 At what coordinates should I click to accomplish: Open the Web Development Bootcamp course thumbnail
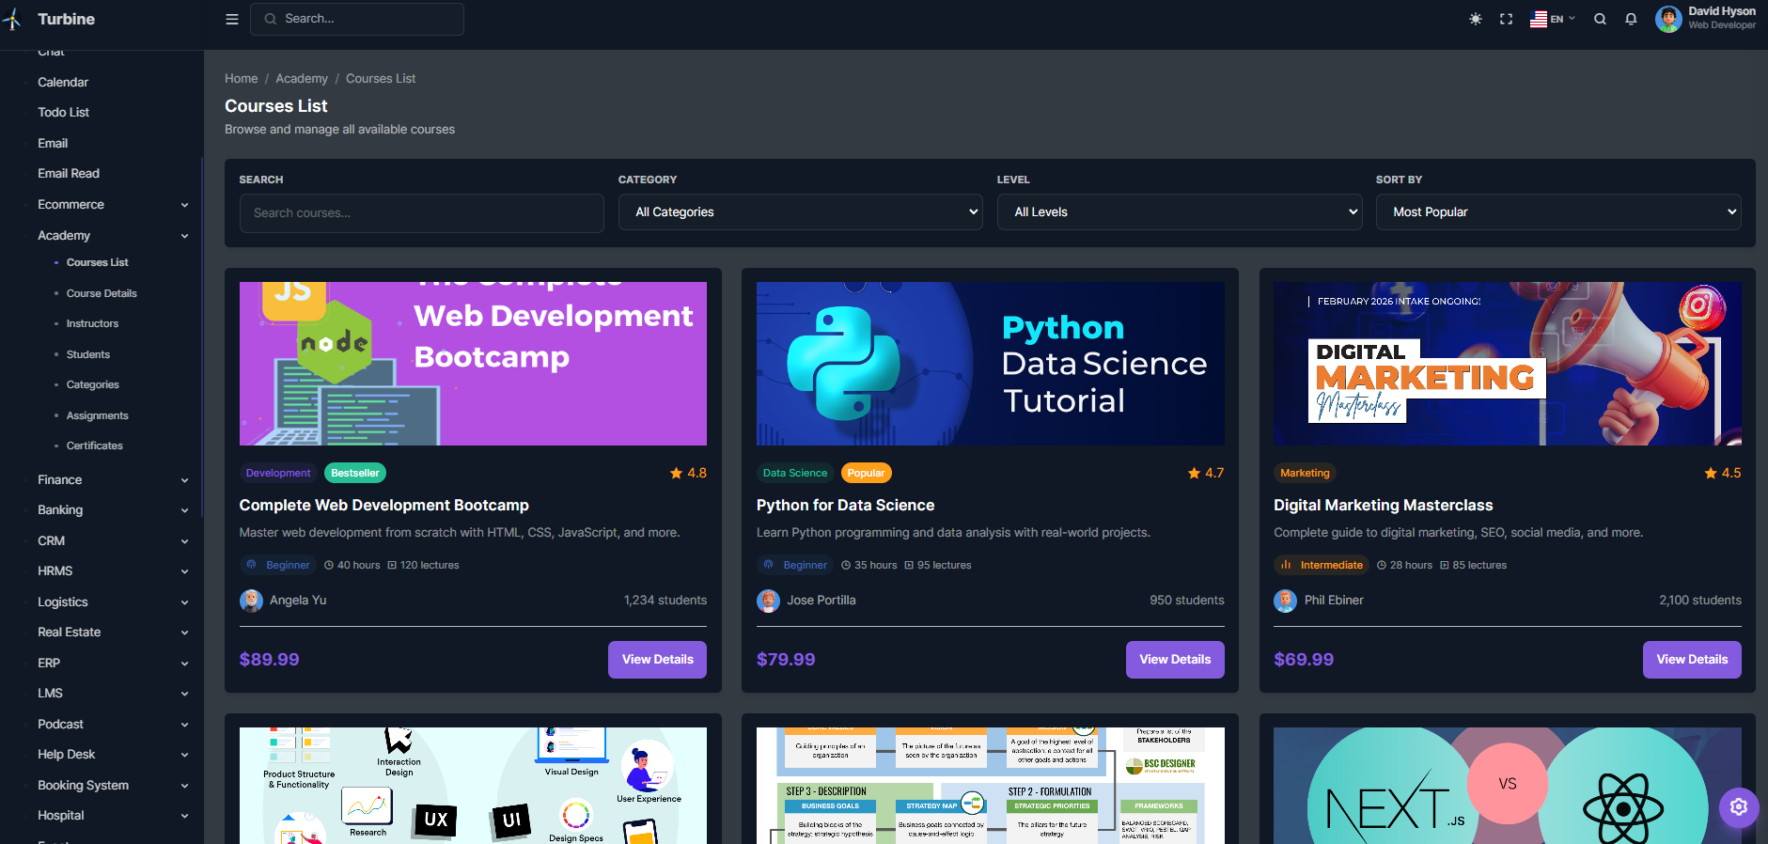[x=473, y=364]
